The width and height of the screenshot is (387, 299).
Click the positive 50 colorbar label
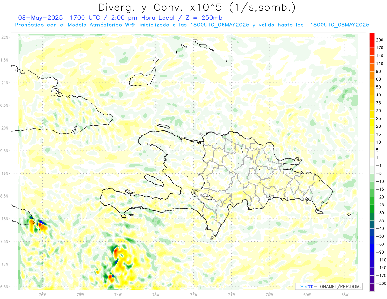point(379,87)
